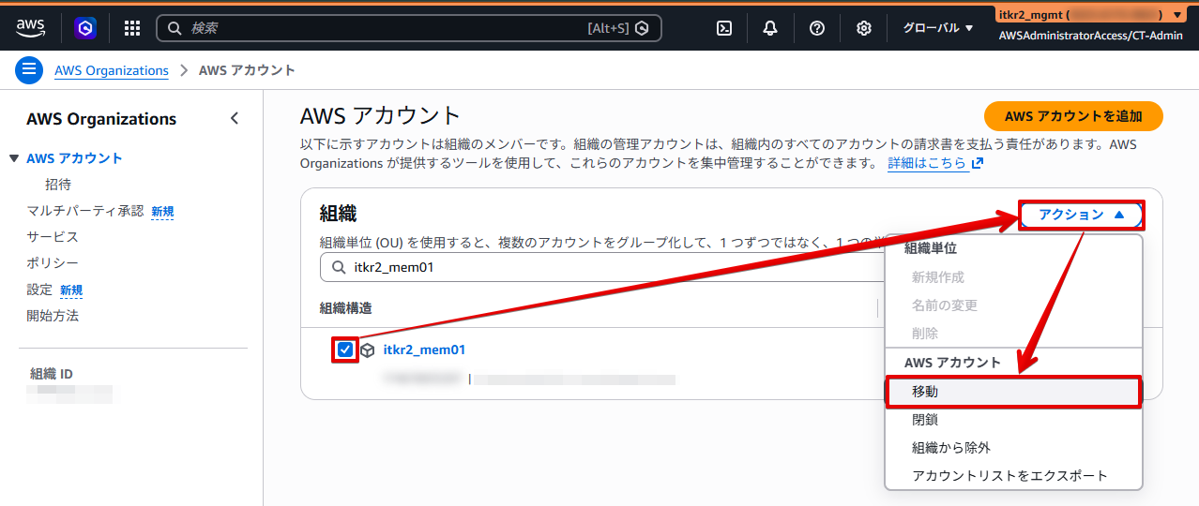This screenshot has height=506, width=1199.
Task: Click the magnifier icon in the organization filter
Action: pyautogui.click(x=339, y=268)
